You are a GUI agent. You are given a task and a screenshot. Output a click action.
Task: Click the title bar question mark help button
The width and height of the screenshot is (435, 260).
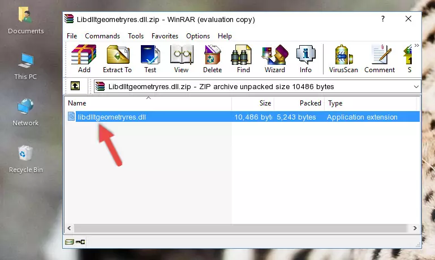tap(383, 19)
